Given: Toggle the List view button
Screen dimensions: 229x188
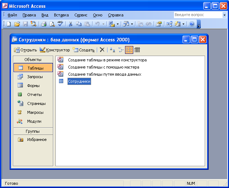Looking at the screenshot, I should 129,50.
